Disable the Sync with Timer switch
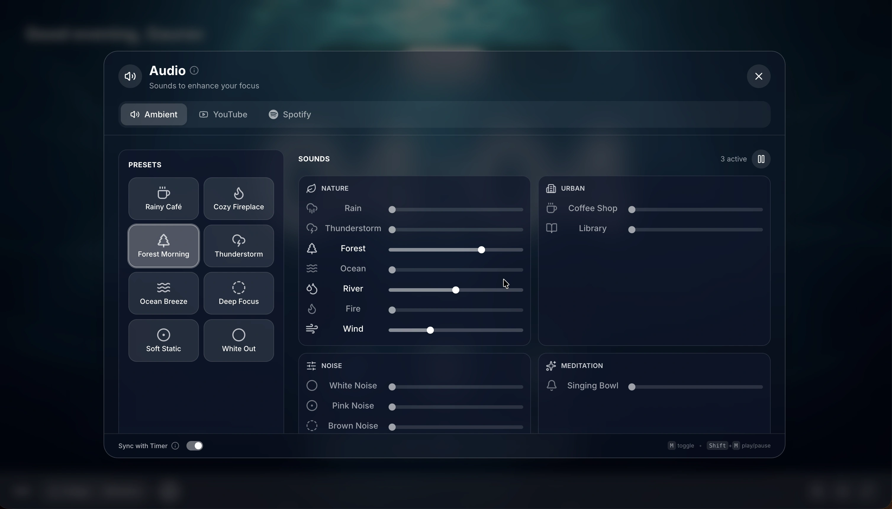Viewport: 892px width, 509px height. [x=194, y=446]
